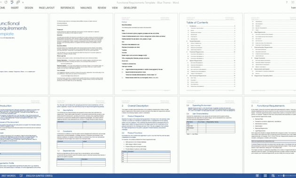Screen dimensions: 296x178
Task: Click the Preface page with style conventions
Action: [146, 54]
